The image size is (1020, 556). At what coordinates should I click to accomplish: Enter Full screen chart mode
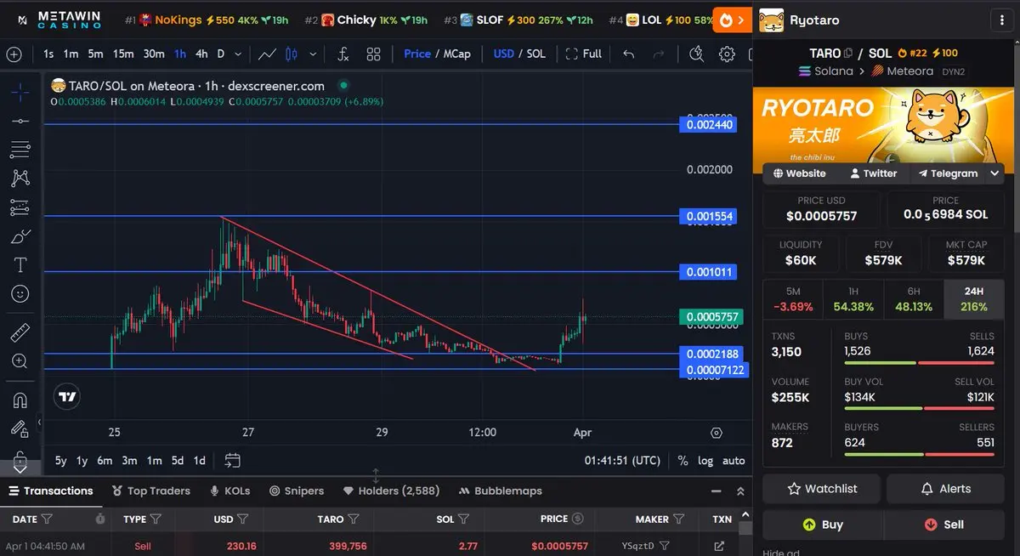coord(584,54)
